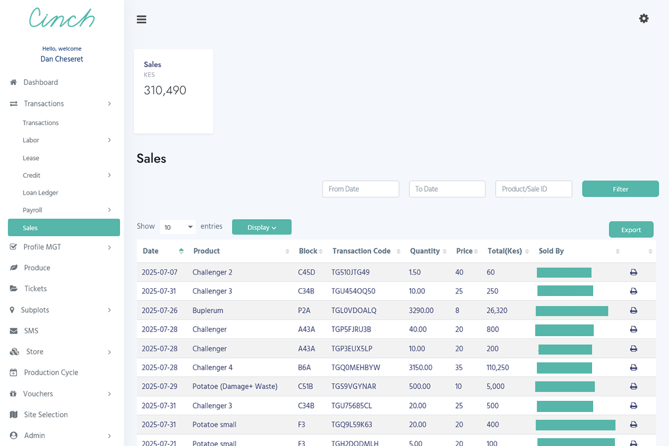Select the Tickets folder icon
Screen dimensions: 669x446
(12, 288)
